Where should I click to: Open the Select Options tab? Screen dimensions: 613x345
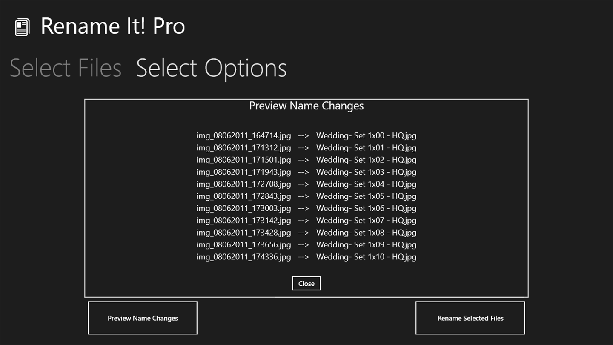point(211,68)
